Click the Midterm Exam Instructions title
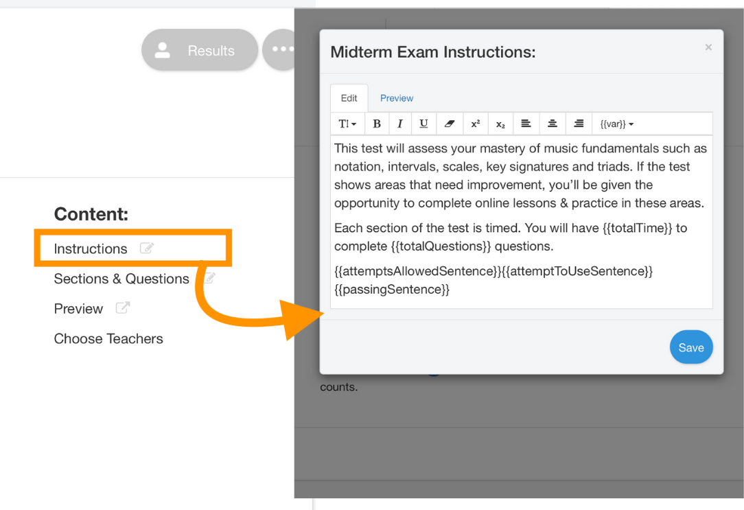744x510 pixels. point(432,51)
